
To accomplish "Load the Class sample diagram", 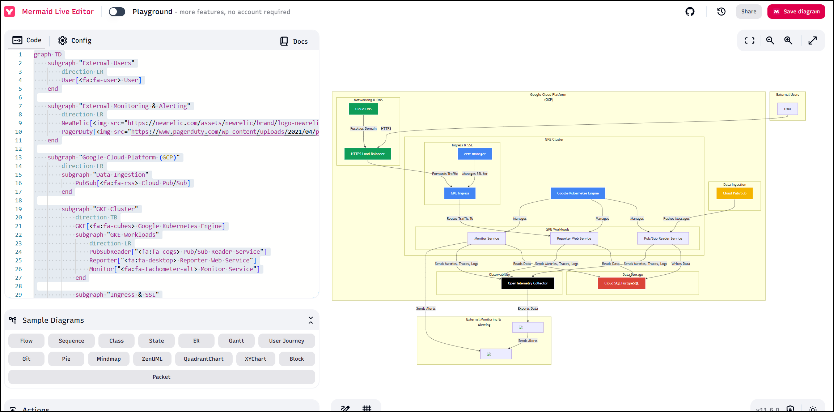I will tap(117, 341).
